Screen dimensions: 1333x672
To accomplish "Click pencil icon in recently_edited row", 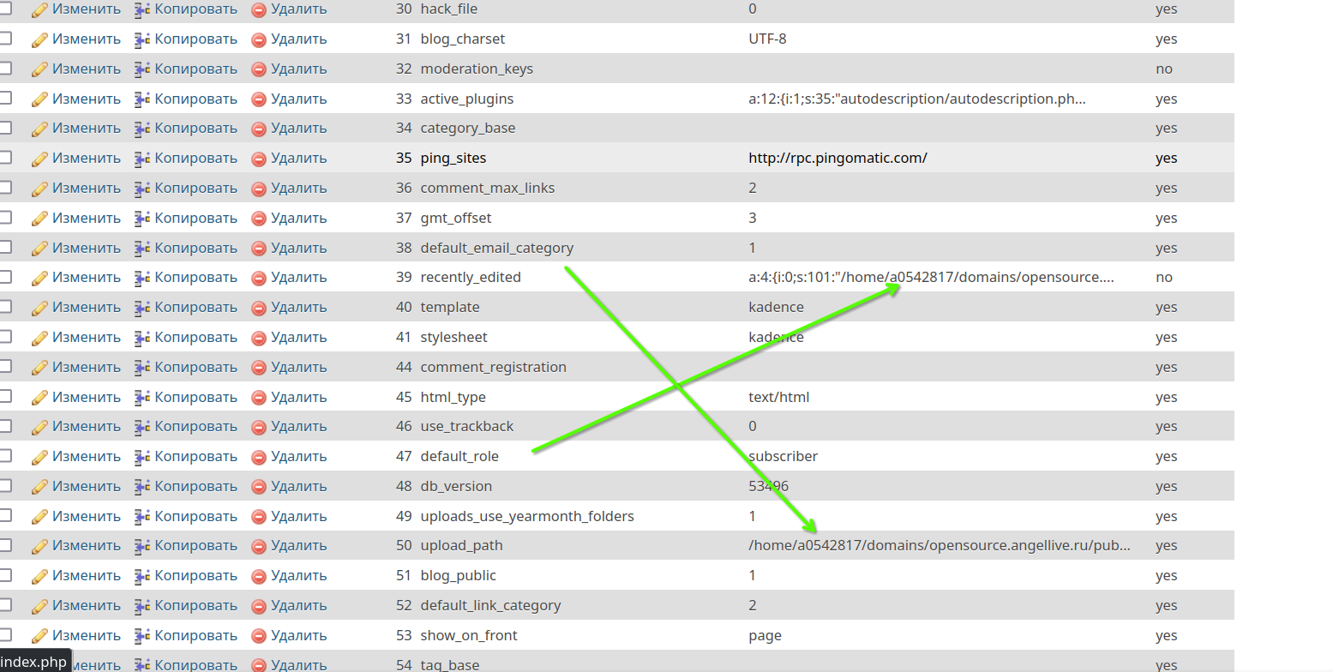I will [39, 278].
